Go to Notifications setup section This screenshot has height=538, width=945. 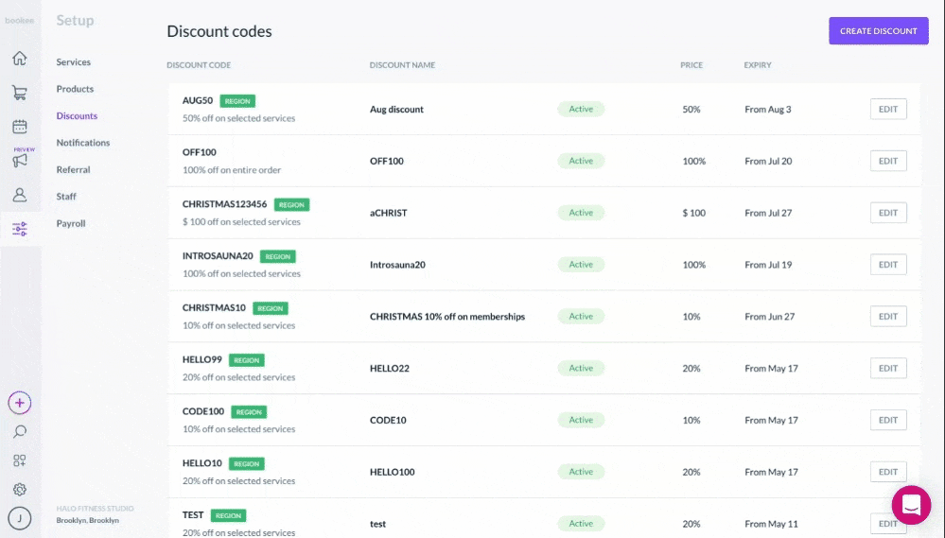tap(83, 143)
